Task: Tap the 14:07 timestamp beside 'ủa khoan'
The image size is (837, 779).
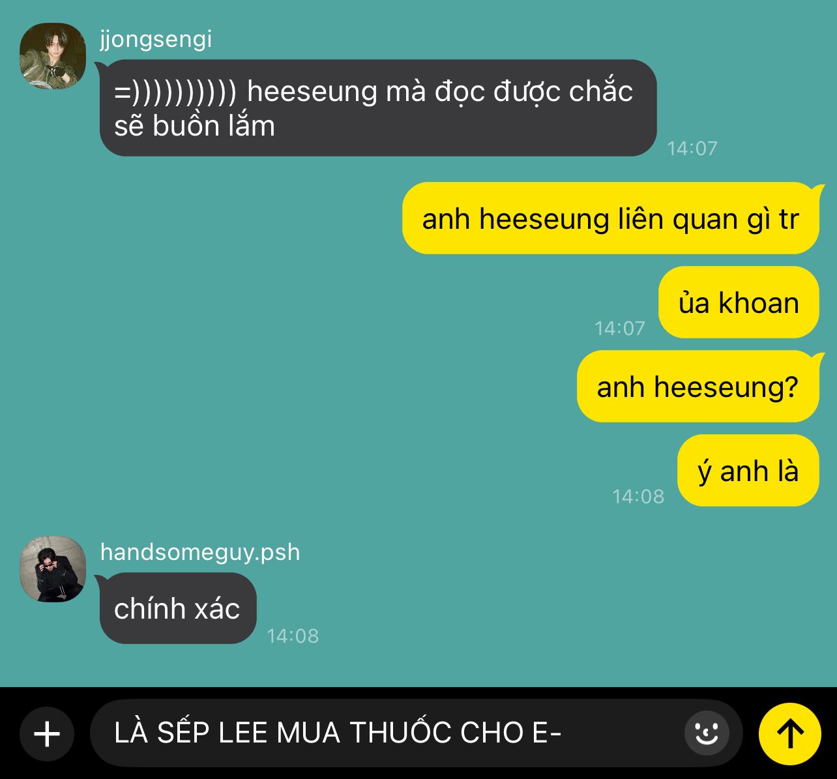Action: point(620,328)
